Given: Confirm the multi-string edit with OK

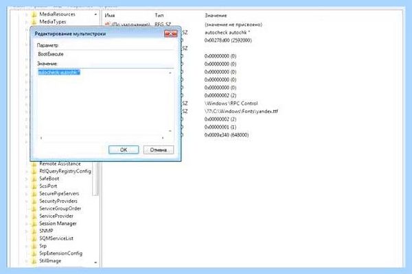Looking at the screenshot, I should [124, 150].
